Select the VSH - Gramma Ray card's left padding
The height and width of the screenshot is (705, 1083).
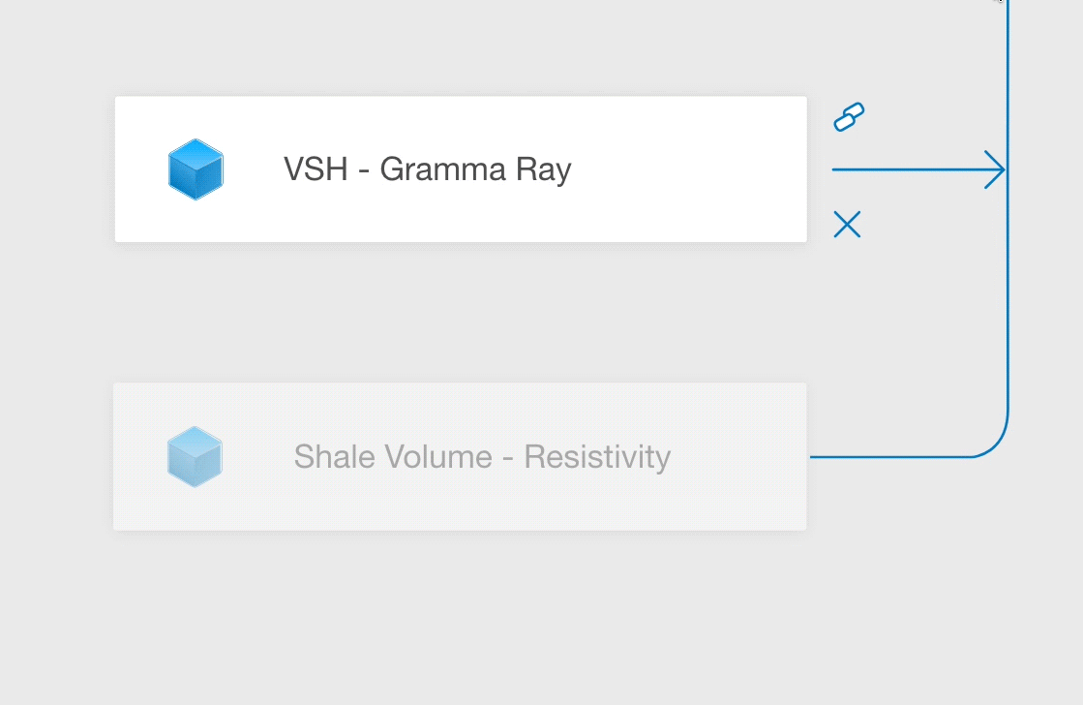[x=141, y=169]
